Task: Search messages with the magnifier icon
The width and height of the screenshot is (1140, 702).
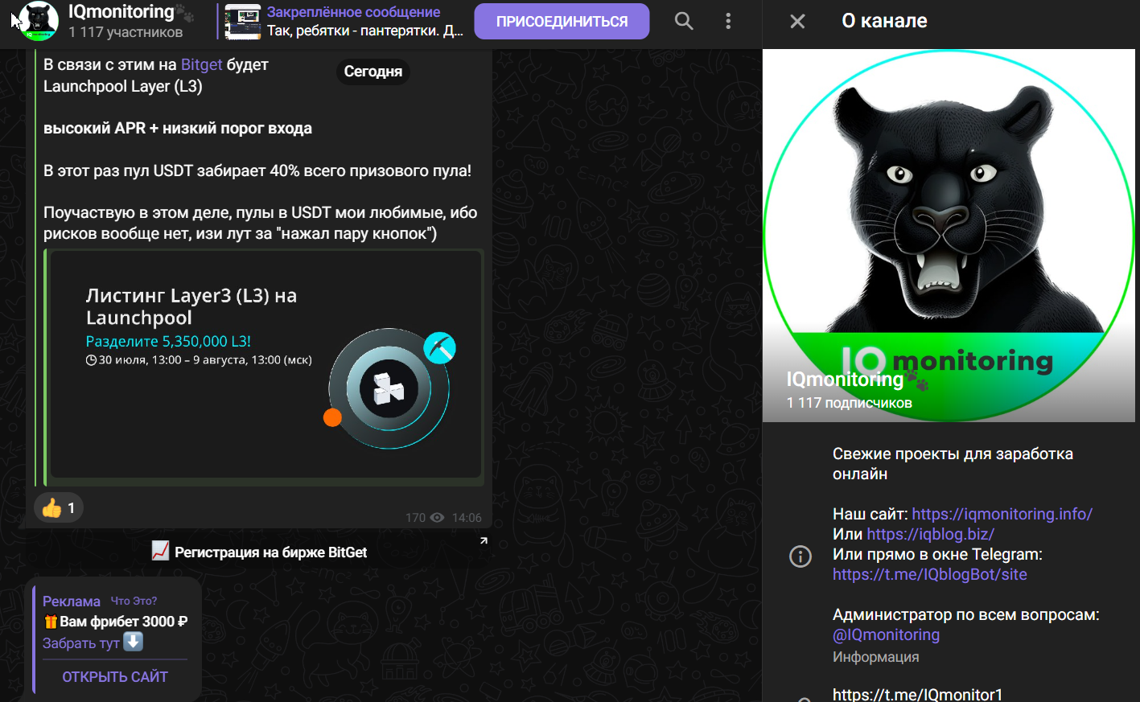Action: pos(684,21)
